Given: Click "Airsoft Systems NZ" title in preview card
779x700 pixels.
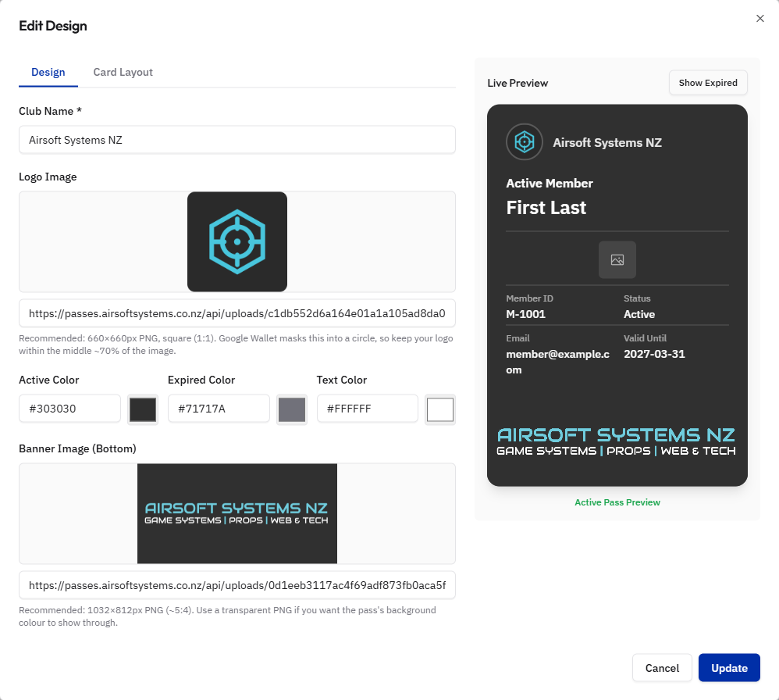Looking at the screenshot, I should (607, 143).
